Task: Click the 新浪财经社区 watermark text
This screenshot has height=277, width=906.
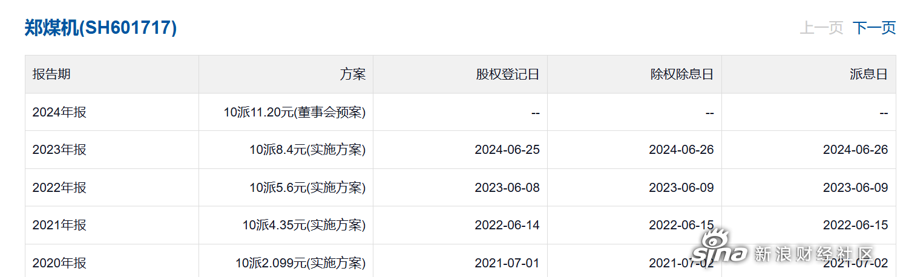Action: click(x=815, y=254)
